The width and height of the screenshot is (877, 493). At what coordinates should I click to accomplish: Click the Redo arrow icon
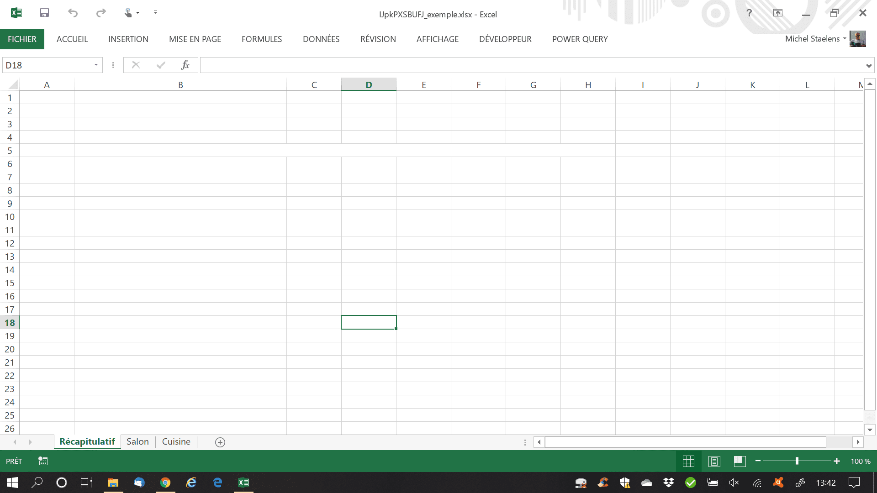pyautogui.click(x=101, y=13)
